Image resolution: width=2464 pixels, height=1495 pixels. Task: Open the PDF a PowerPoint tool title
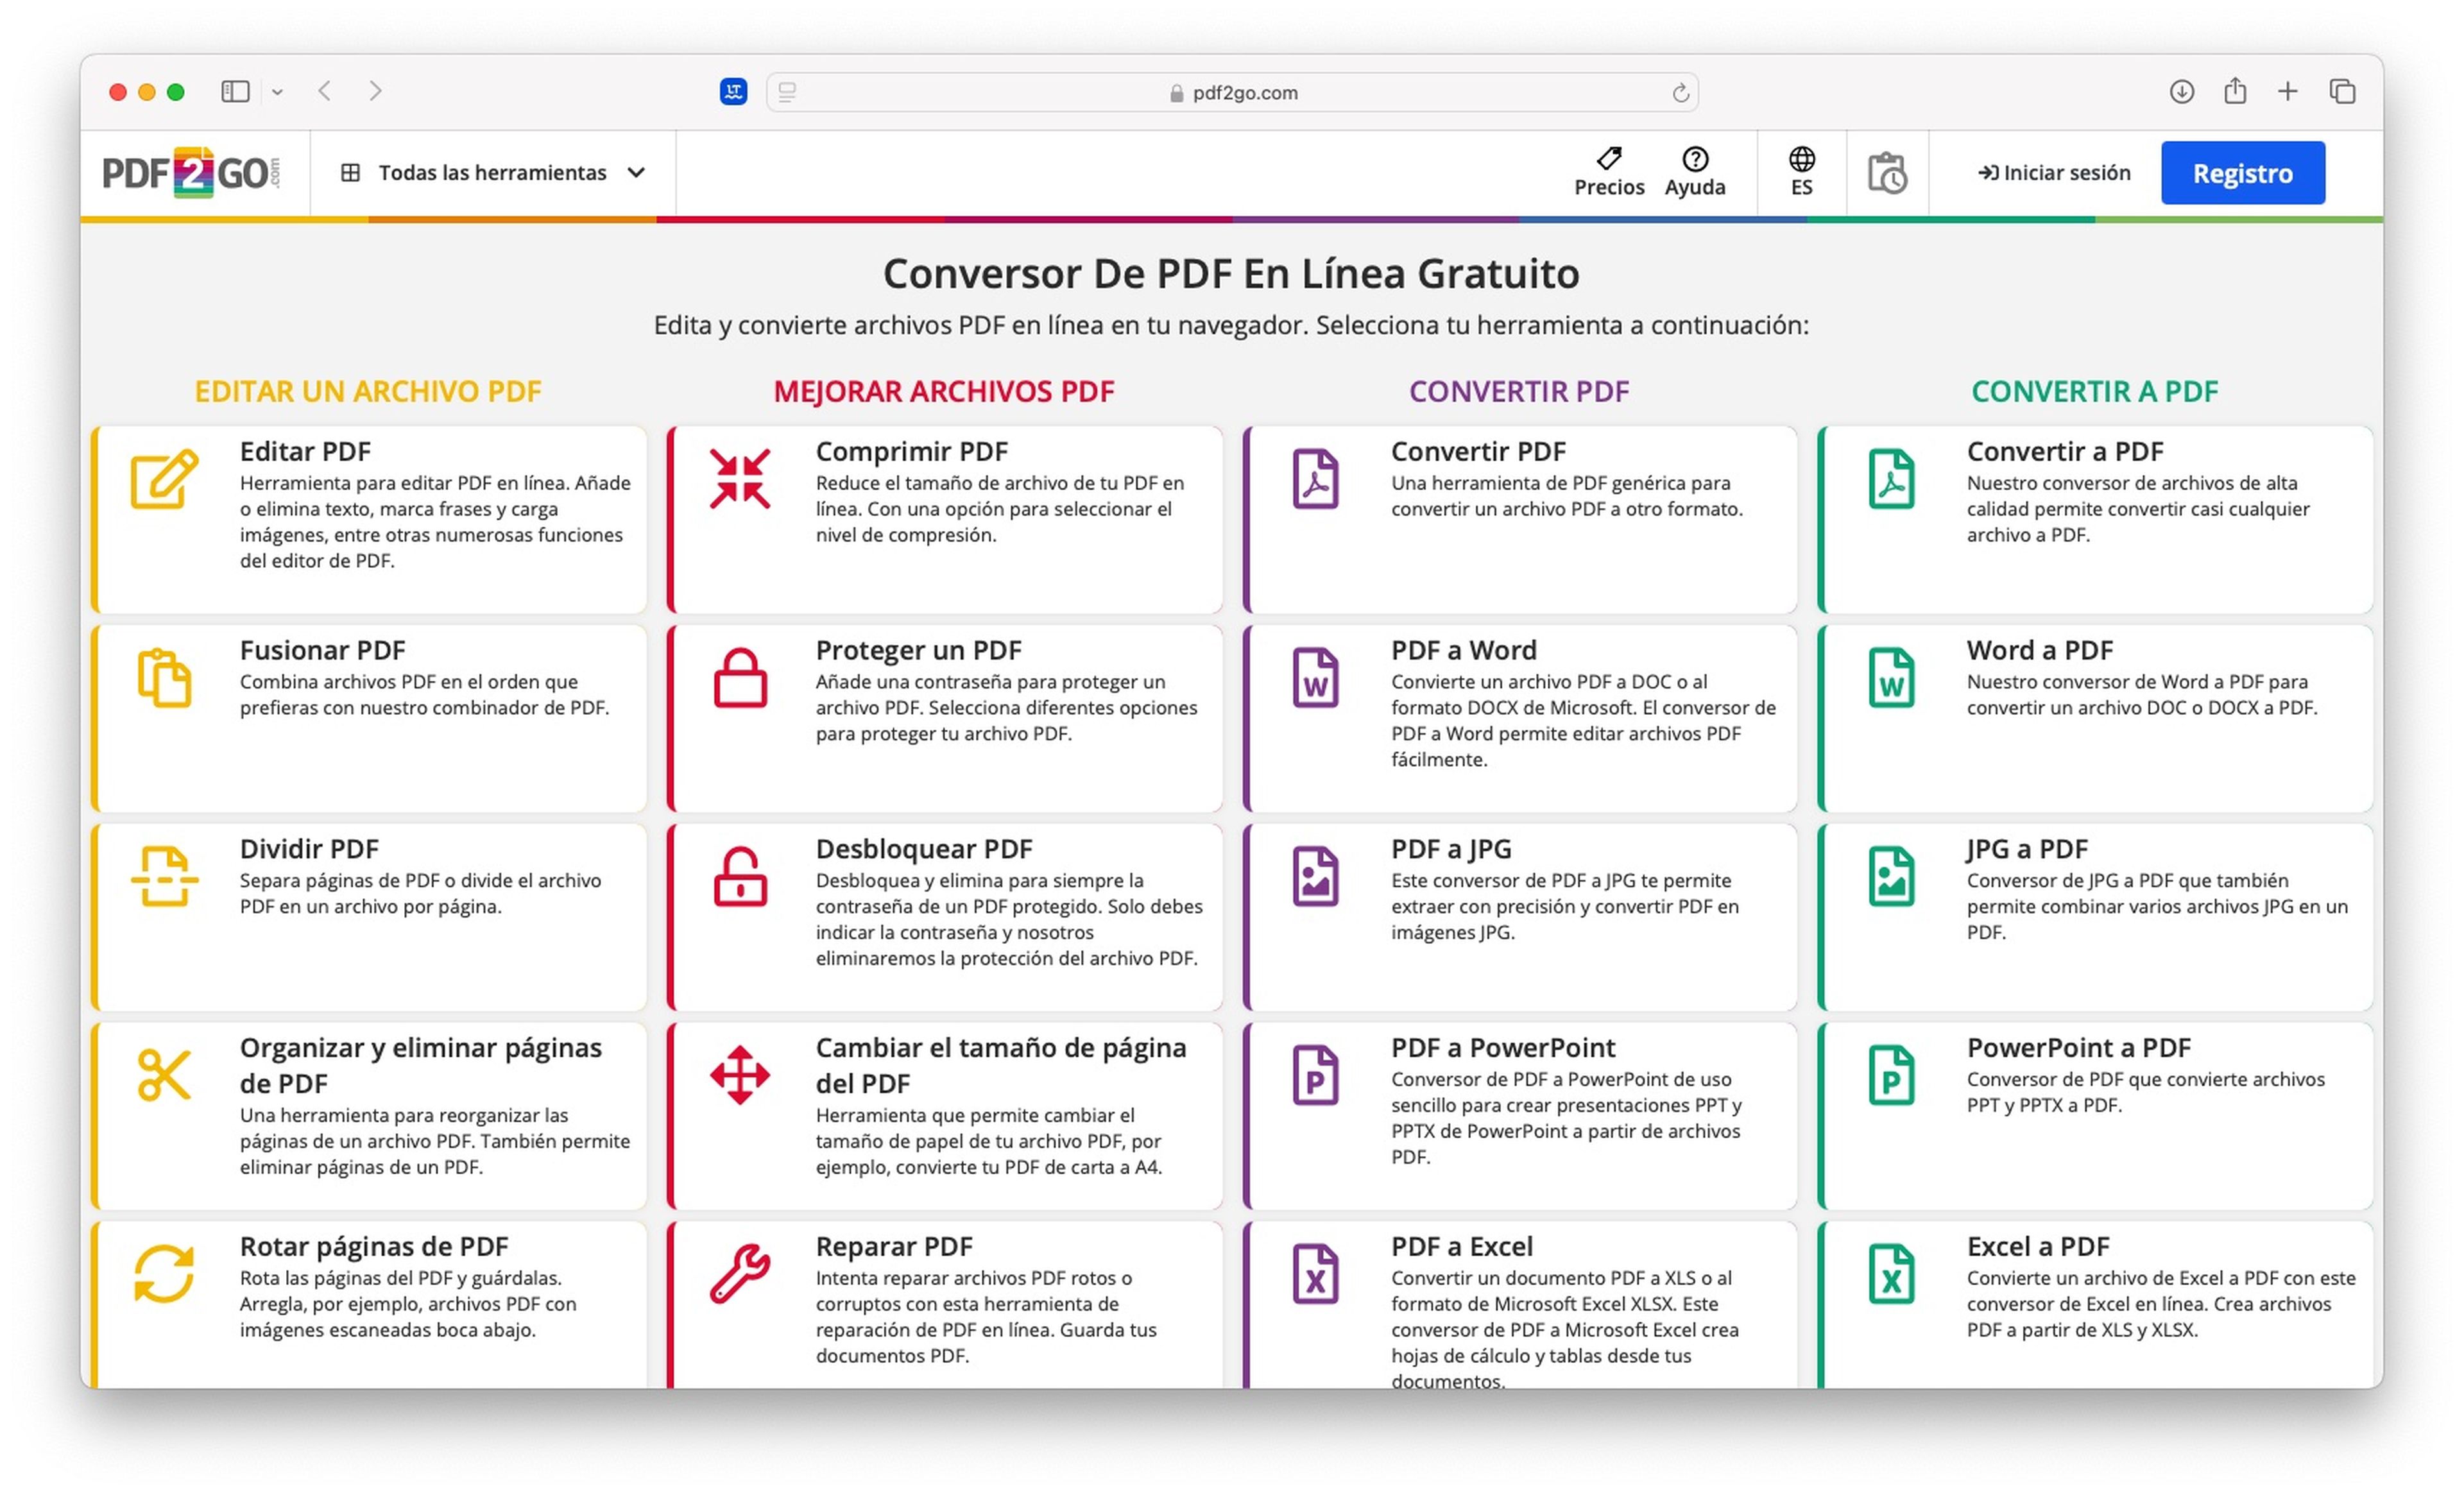click(1502, 1047)
